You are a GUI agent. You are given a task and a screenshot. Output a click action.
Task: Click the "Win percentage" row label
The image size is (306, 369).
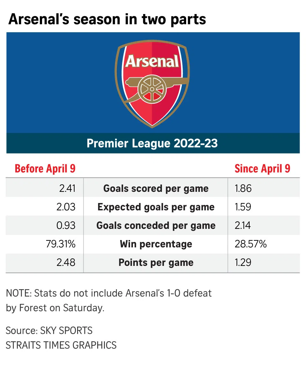pyautogui.click(x=156, y=244)
